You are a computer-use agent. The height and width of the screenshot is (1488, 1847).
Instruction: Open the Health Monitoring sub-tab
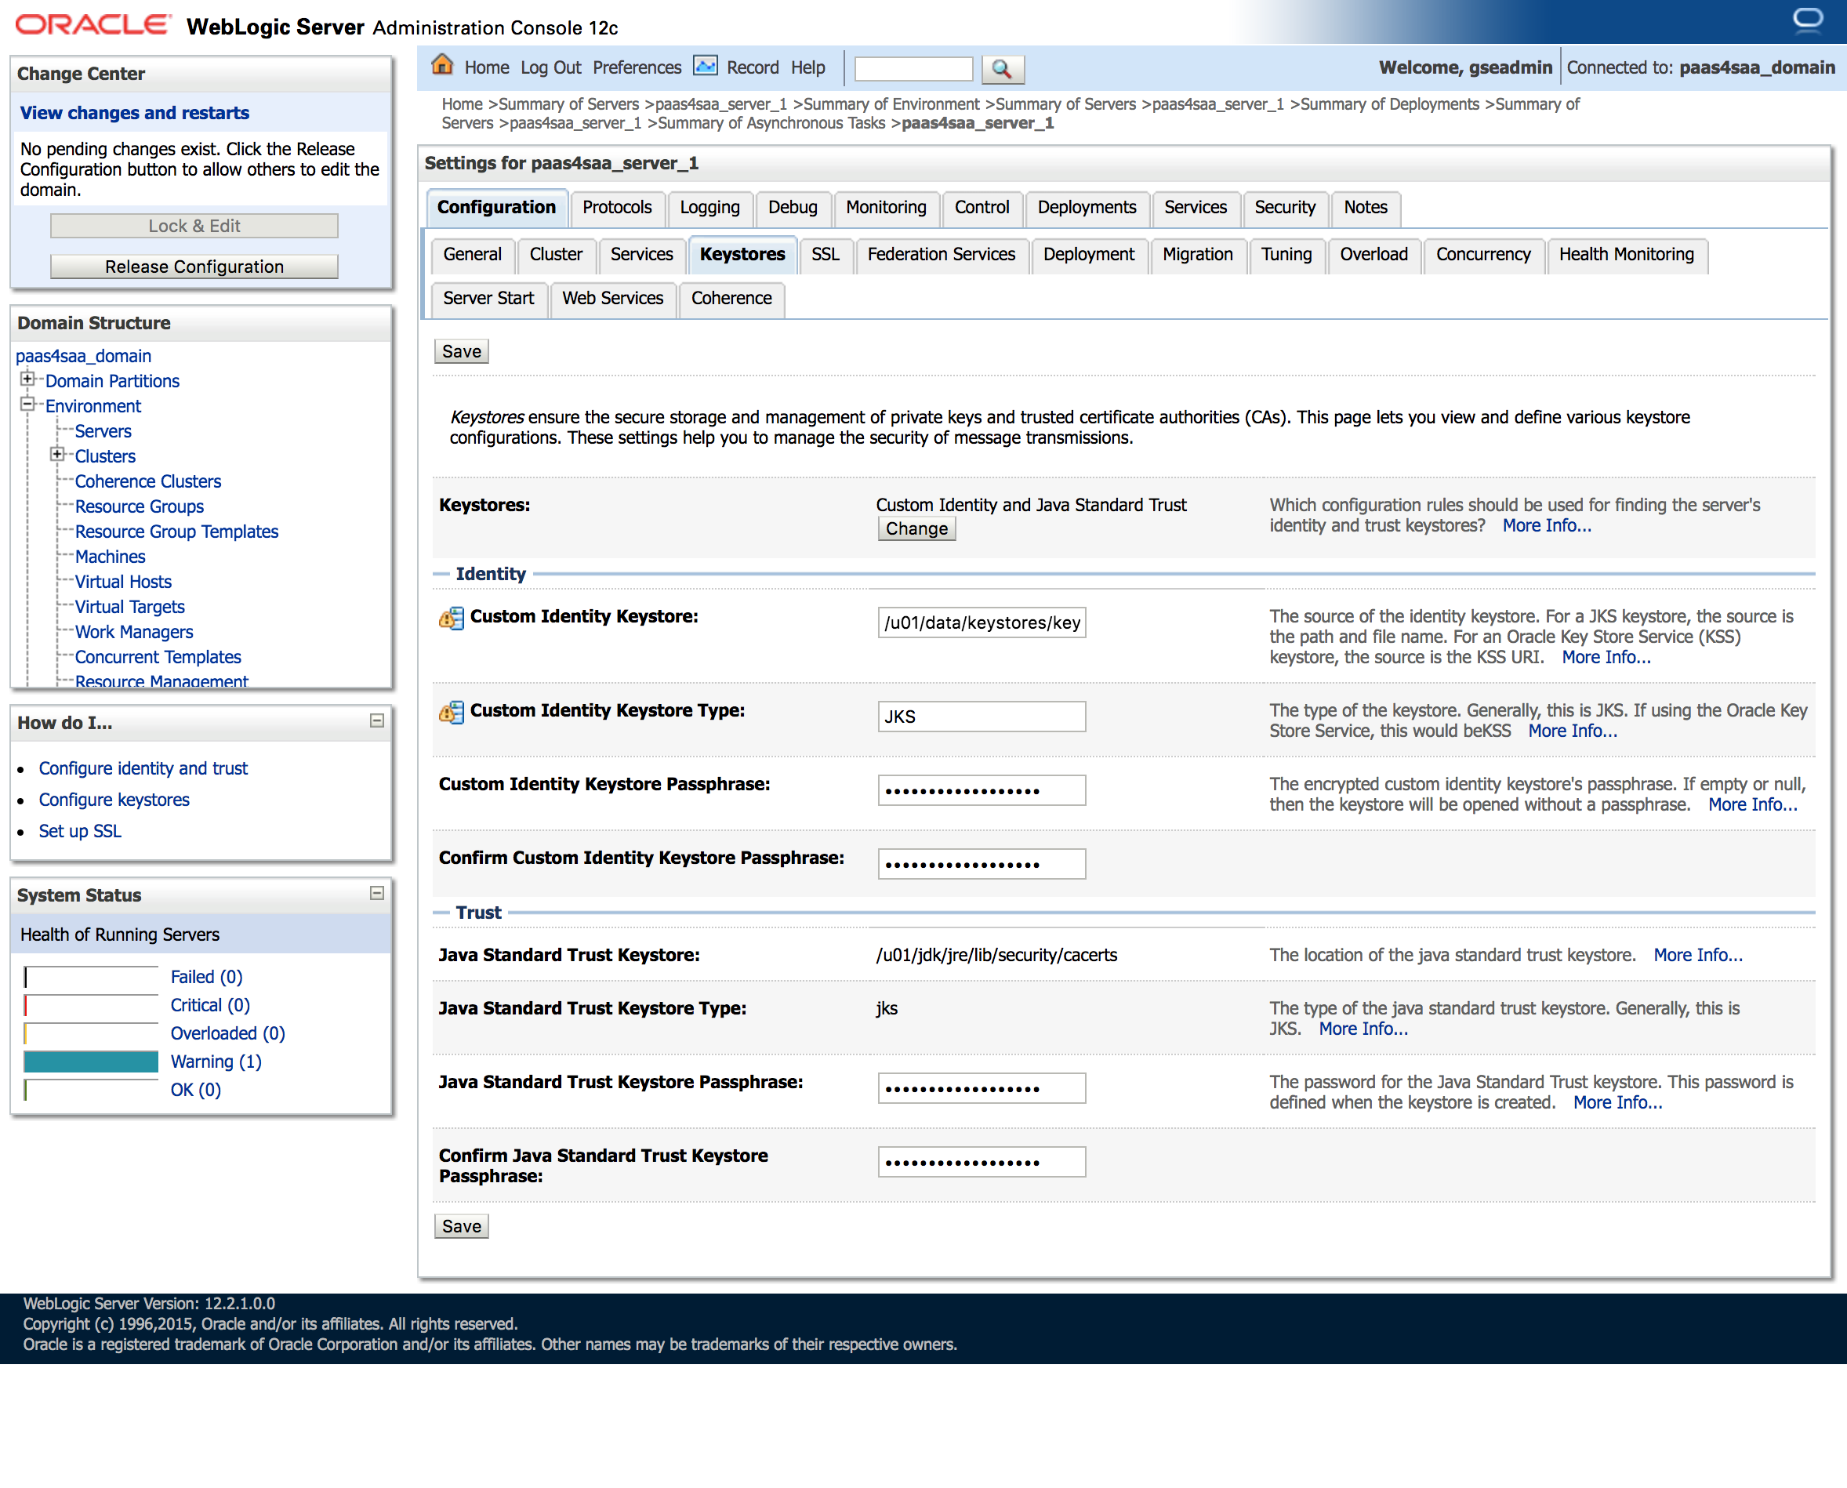pos(1627,255)
